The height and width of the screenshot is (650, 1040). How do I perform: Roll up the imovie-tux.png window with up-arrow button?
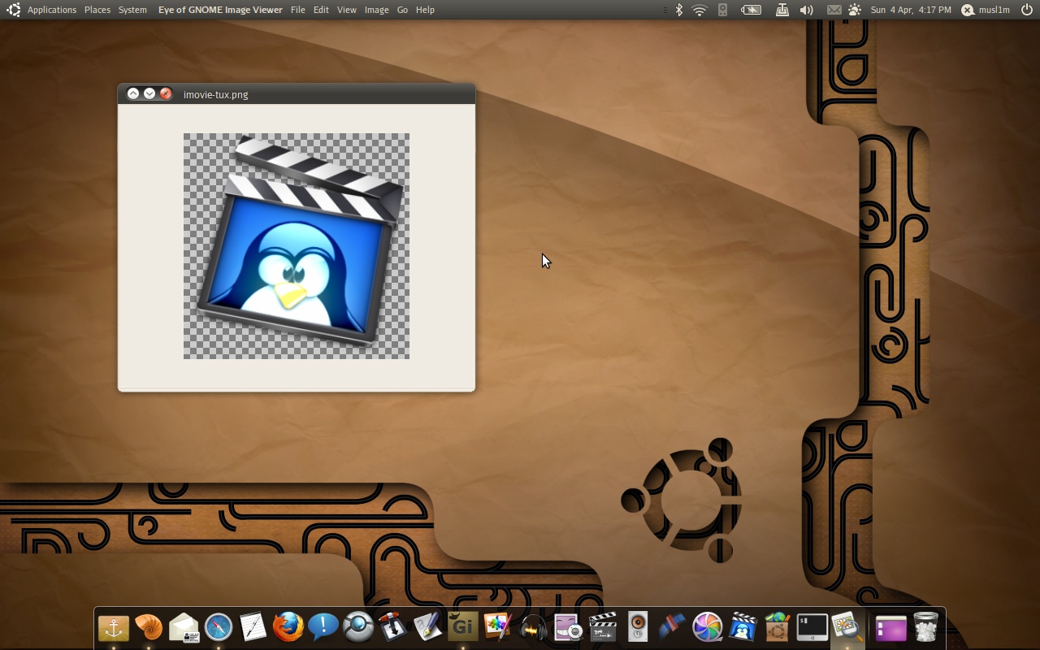[133, 93]
